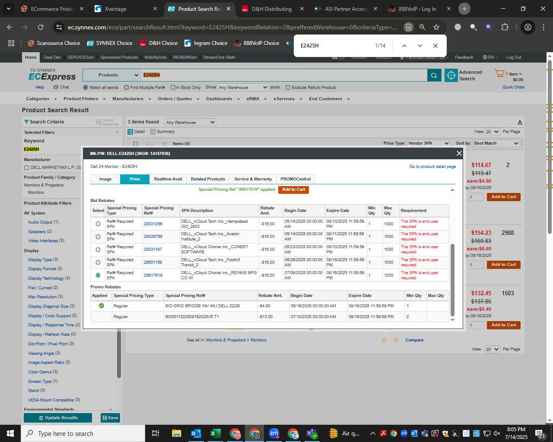The image size is (553, 442).
Task: Click the search magnifier button in ECExpress
Action: pyautogui.click(x=434, y=75)
